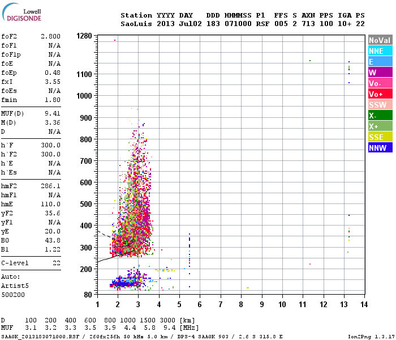Click the h`E parameter label
396x340 pixels.
7,163
